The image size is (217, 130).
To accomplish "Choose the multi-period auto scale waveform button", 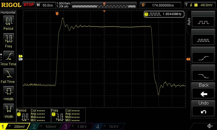I will pyautogui.click(x=203, y=40).
